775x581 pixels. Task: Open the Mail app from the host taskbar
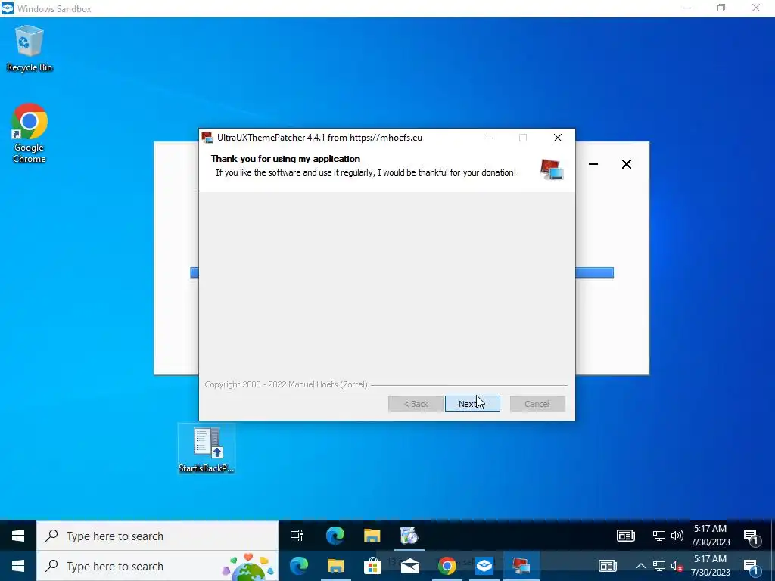point(409,566)
